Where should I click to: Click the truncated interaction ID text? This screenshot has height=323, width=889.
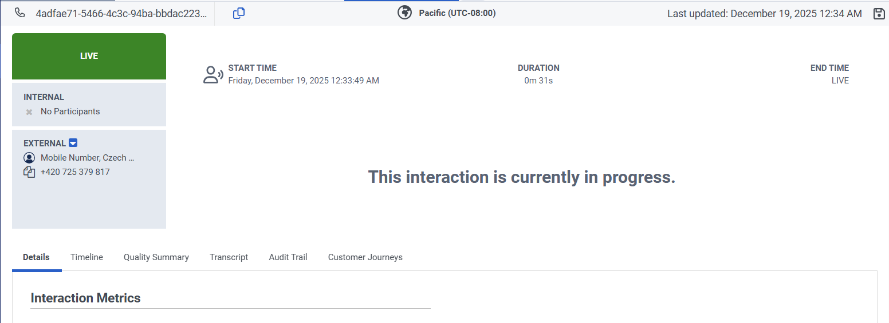121,14
